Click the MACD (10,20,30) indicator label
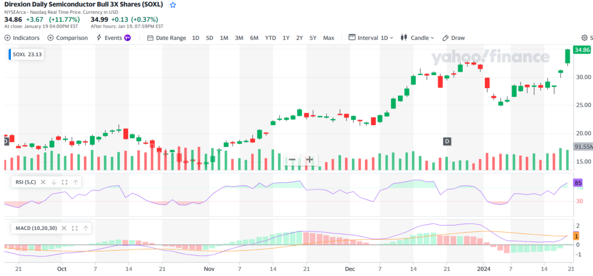The width and height of the screenshot is (593, 276). (x=36, y=228)
